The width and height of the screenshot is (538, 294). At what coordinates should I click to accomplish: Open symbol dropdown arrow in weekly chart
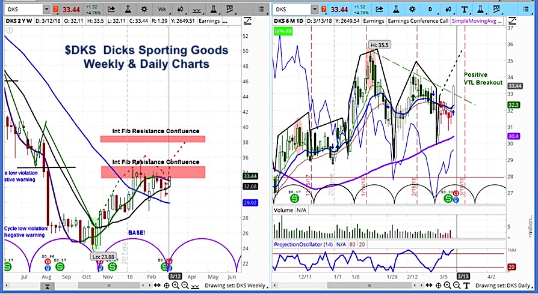(x=47, y=9)
